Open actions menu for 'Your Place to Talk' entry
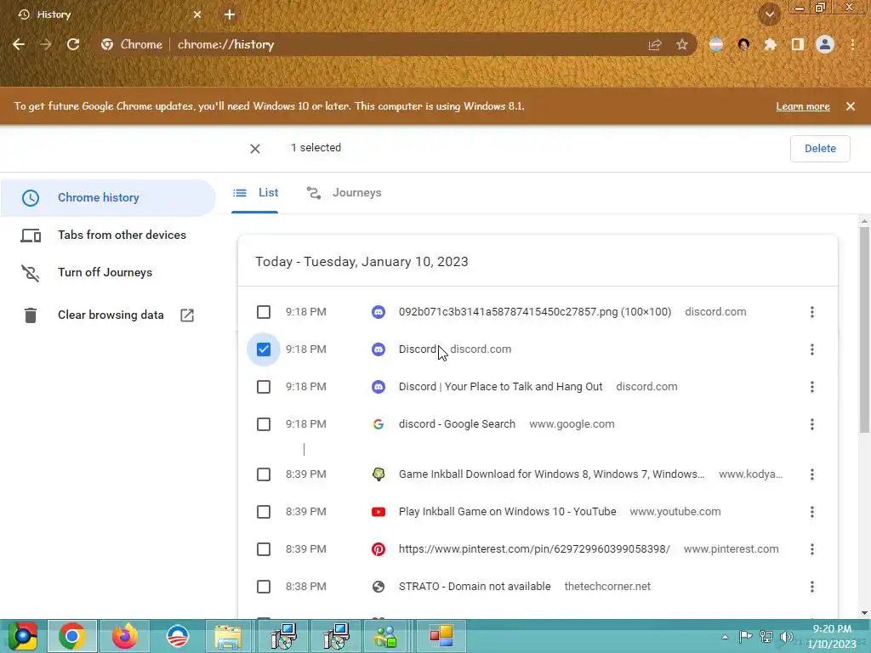This screenshot has width=871, height=653. 812,387
